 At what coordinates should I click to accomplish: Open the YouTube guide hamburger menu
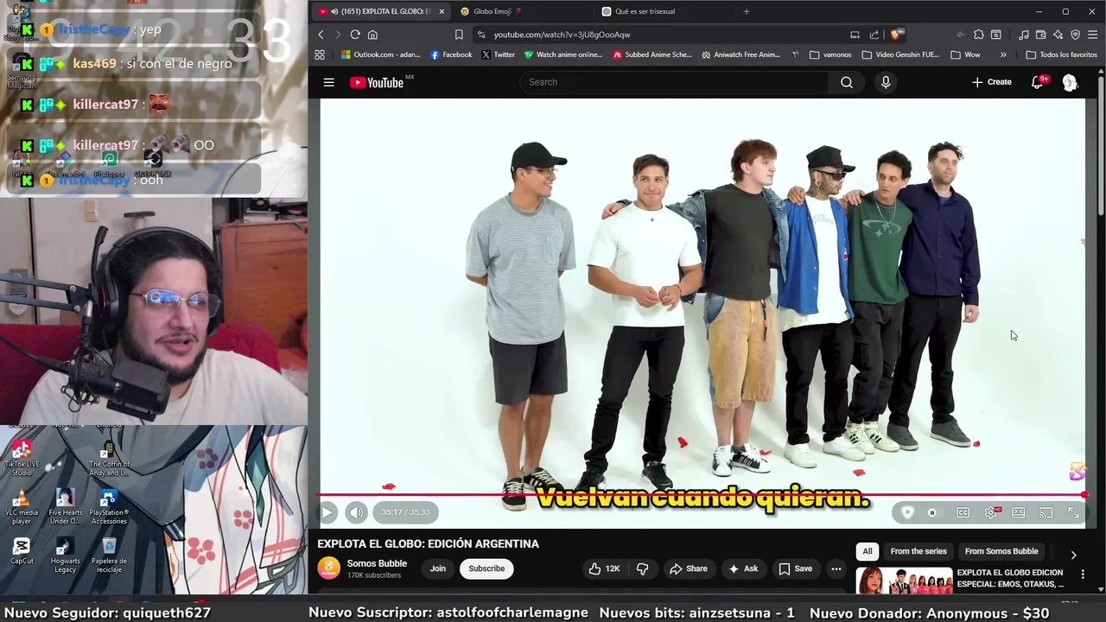tap(328, 82)
